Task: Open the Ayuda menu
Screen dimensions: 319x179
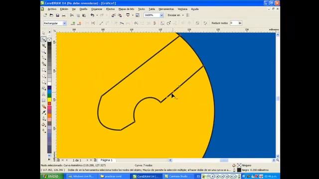Action: [x=195, y=9]
